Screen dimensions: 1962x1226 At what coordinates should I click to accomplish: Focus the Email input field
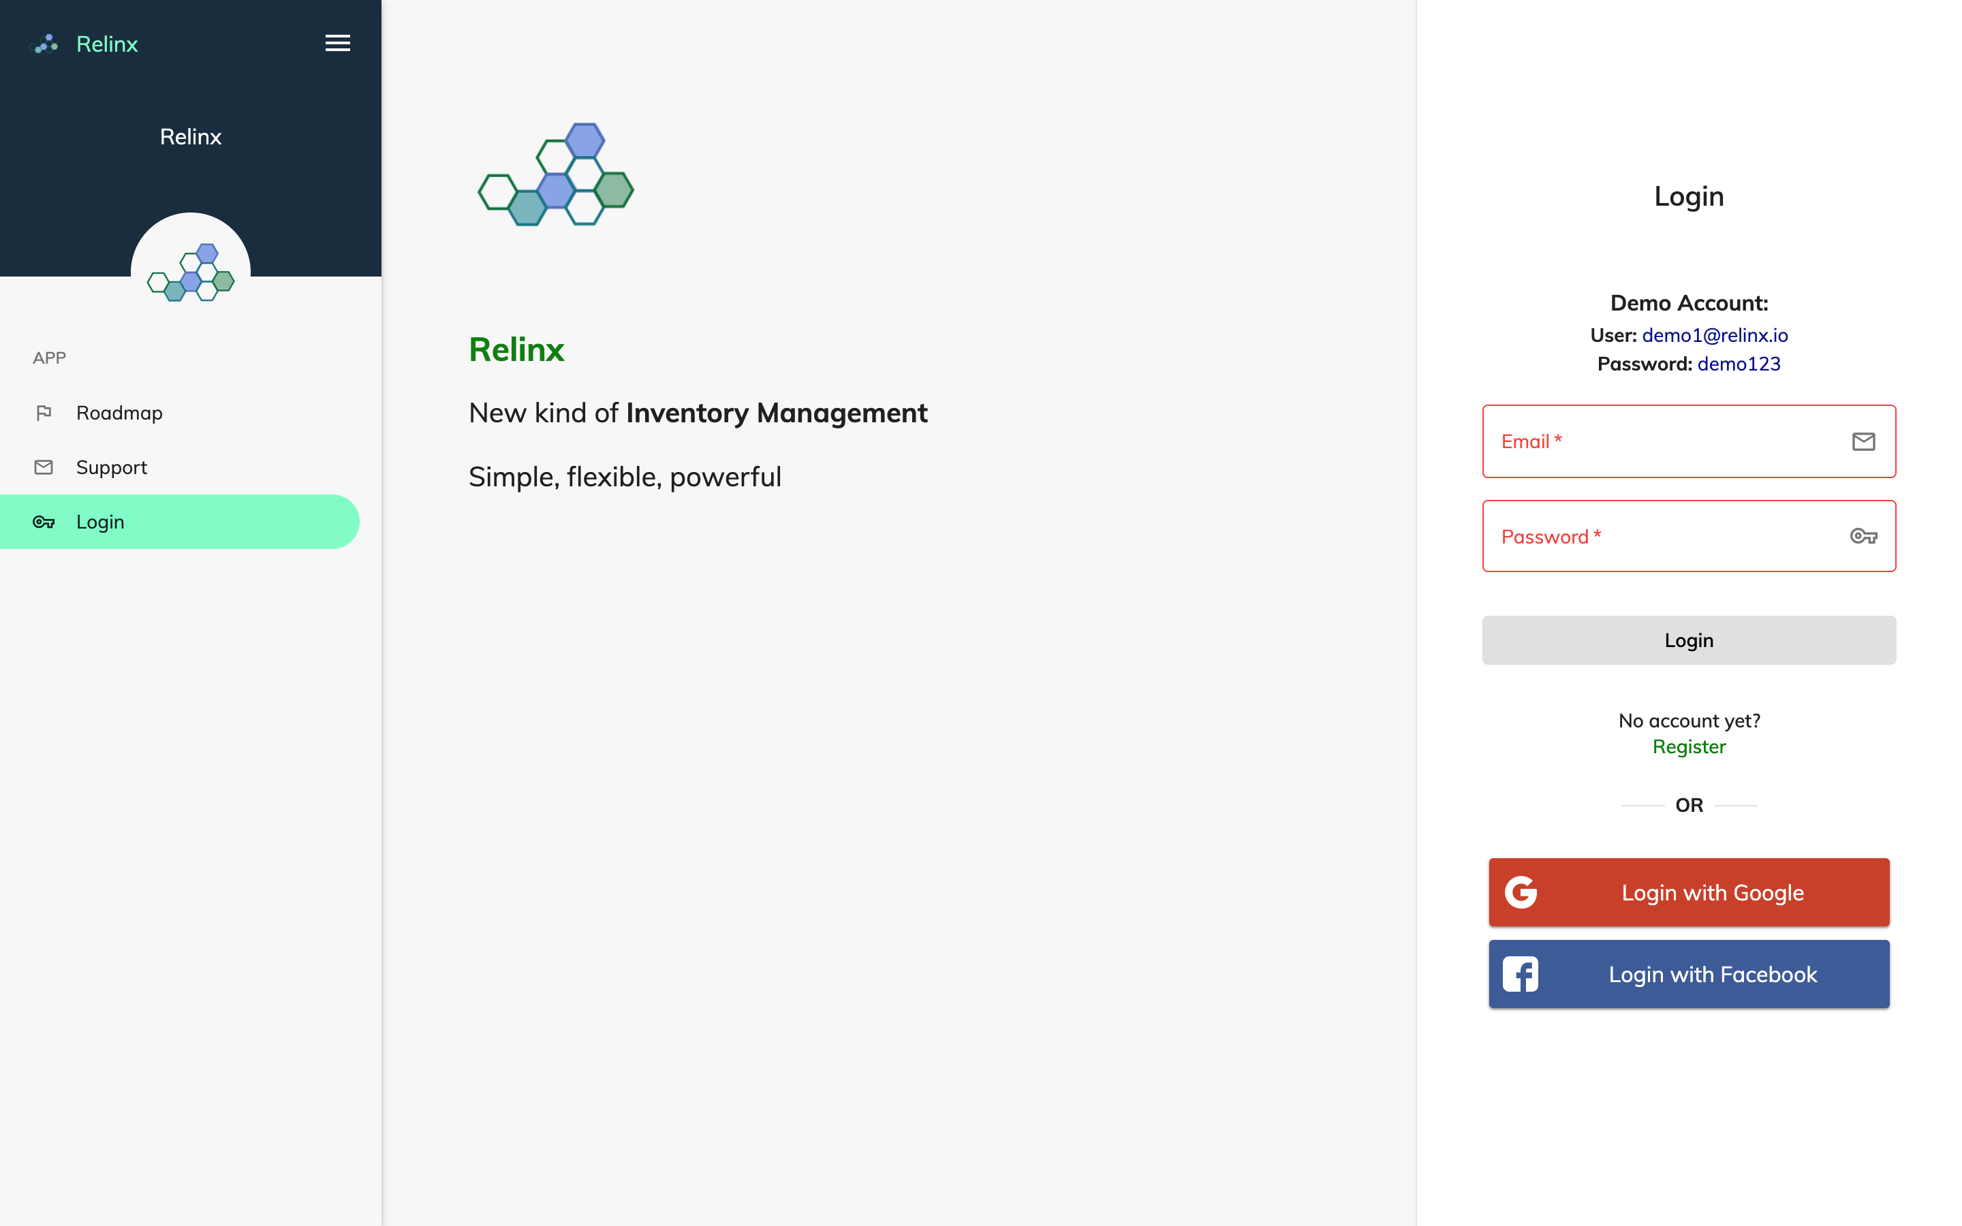click(x=1689, y=441)
